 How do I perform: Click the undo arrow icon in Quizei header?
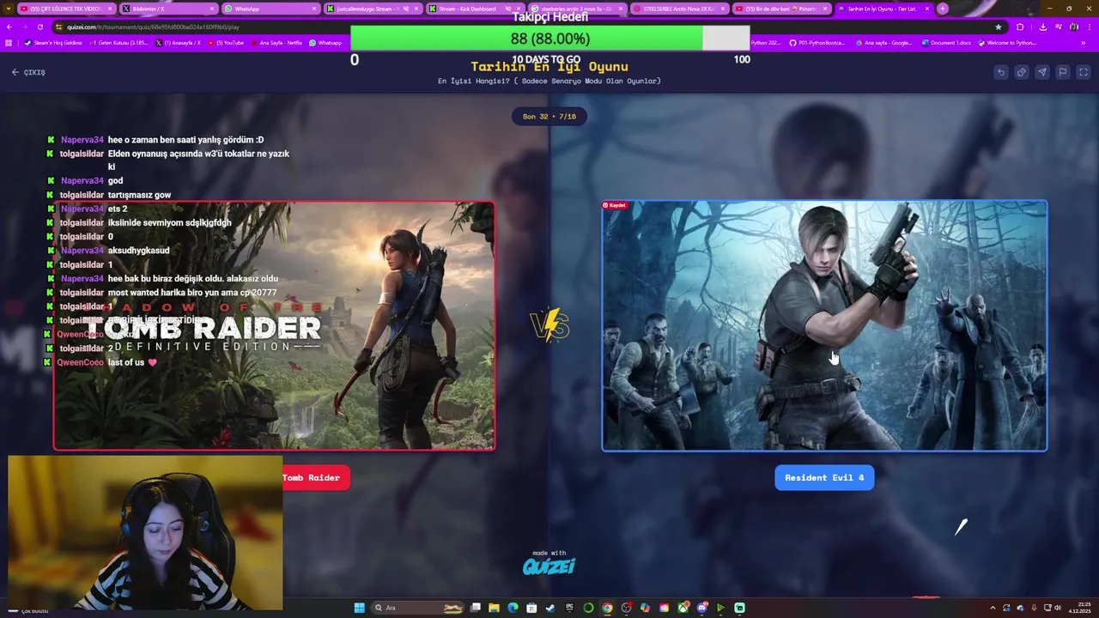[x=1001, y=72]
